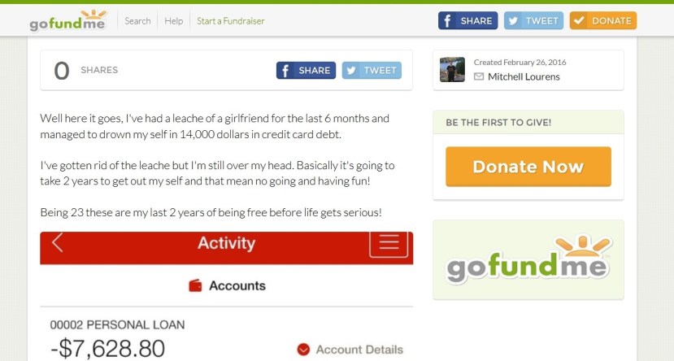Select the Start a Fundraiser link
The height and width of the screenshot is (361, 674).
[x=230, y=20]
